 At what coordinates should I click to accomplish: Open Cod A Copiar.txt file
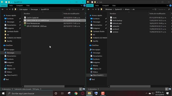33,18
